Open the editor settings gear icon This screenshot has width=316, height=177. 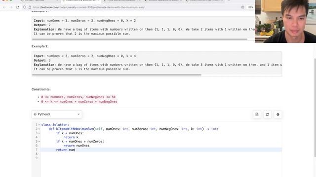(x=277, y=115)
